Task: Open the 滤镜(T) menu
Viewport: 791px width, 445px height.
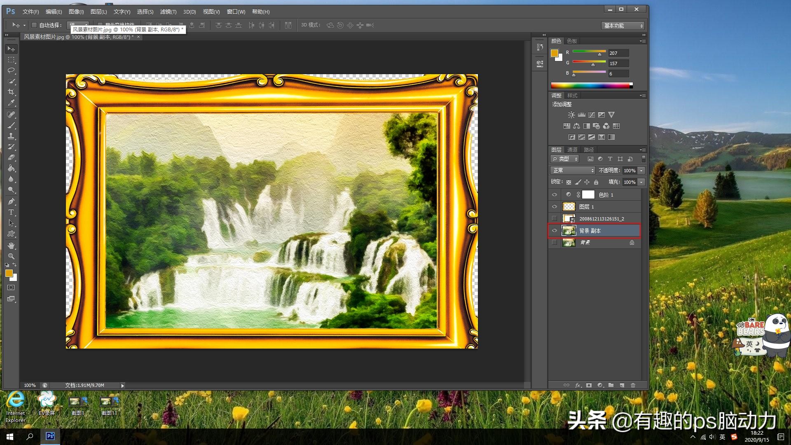Action: tap(168, 12)
